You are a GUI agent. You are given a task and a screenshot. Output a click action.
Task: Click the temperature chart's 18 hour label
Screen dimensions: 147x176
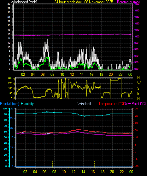pos(103,172)
